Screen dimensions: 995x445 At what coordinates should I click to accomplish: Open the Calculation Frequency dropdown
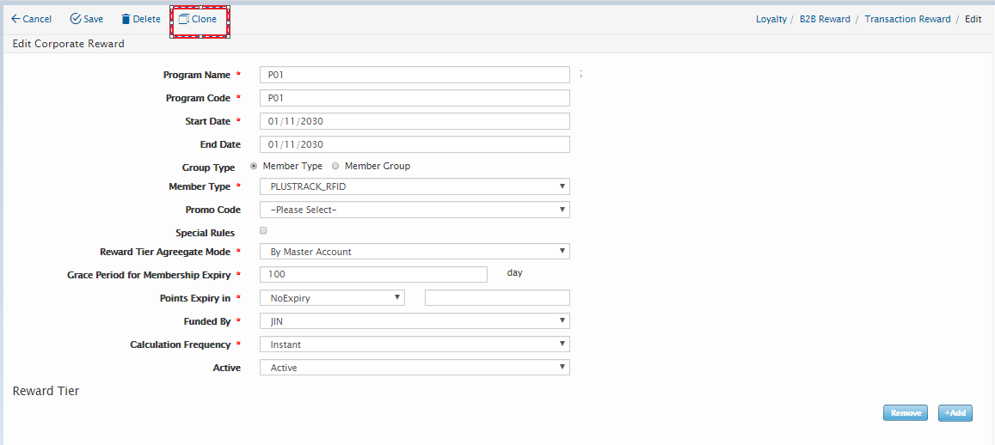[415, 344]
